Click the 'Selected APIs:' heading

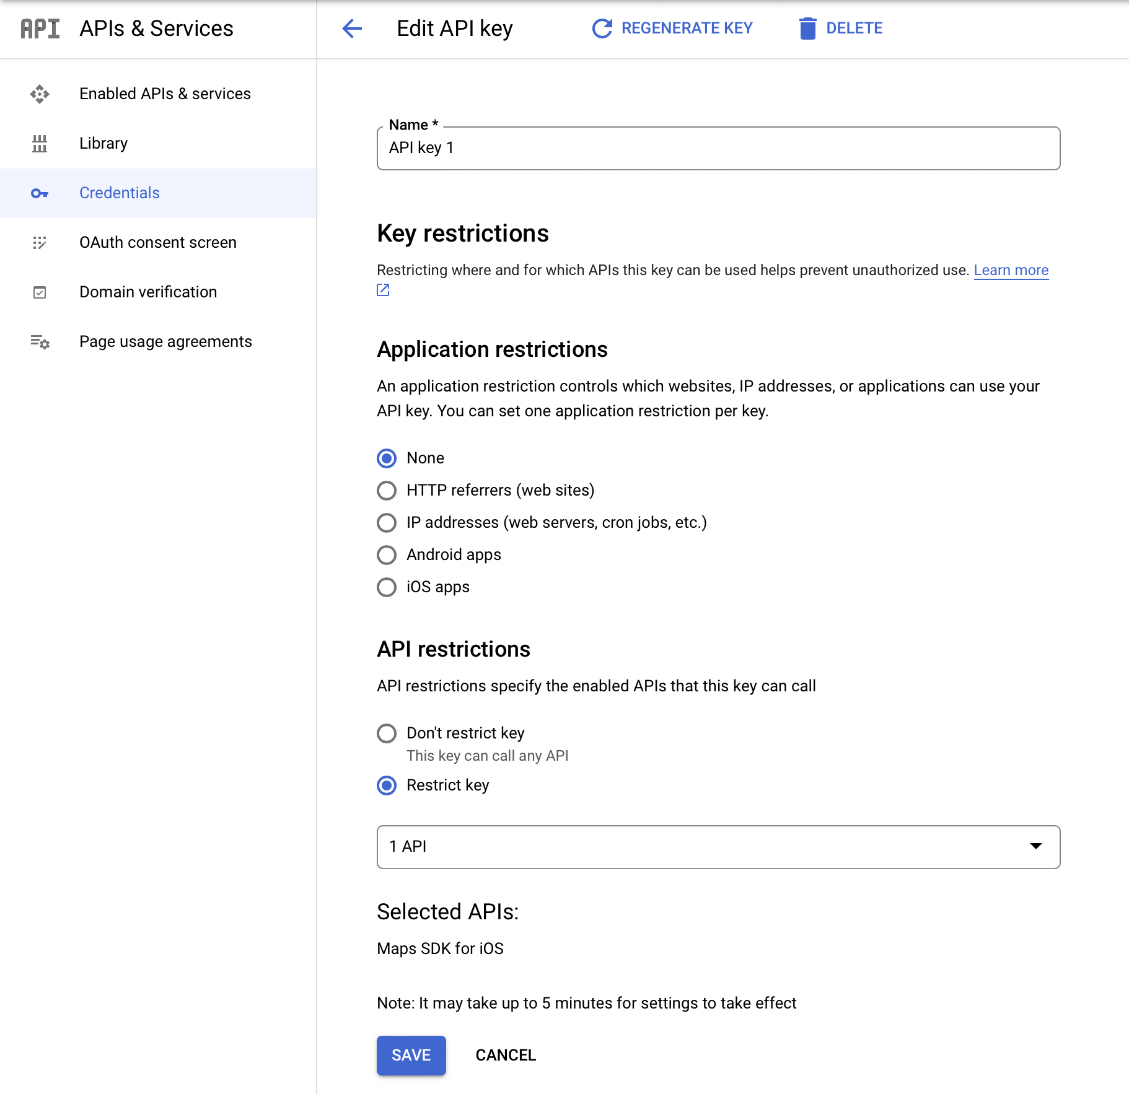point(447,912)
